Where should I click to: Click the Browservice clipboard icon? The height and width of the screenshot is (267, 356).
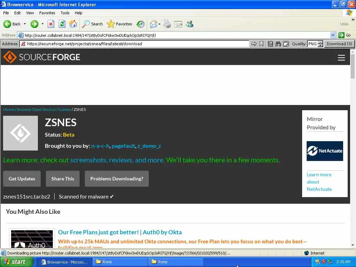coord(286,44)
